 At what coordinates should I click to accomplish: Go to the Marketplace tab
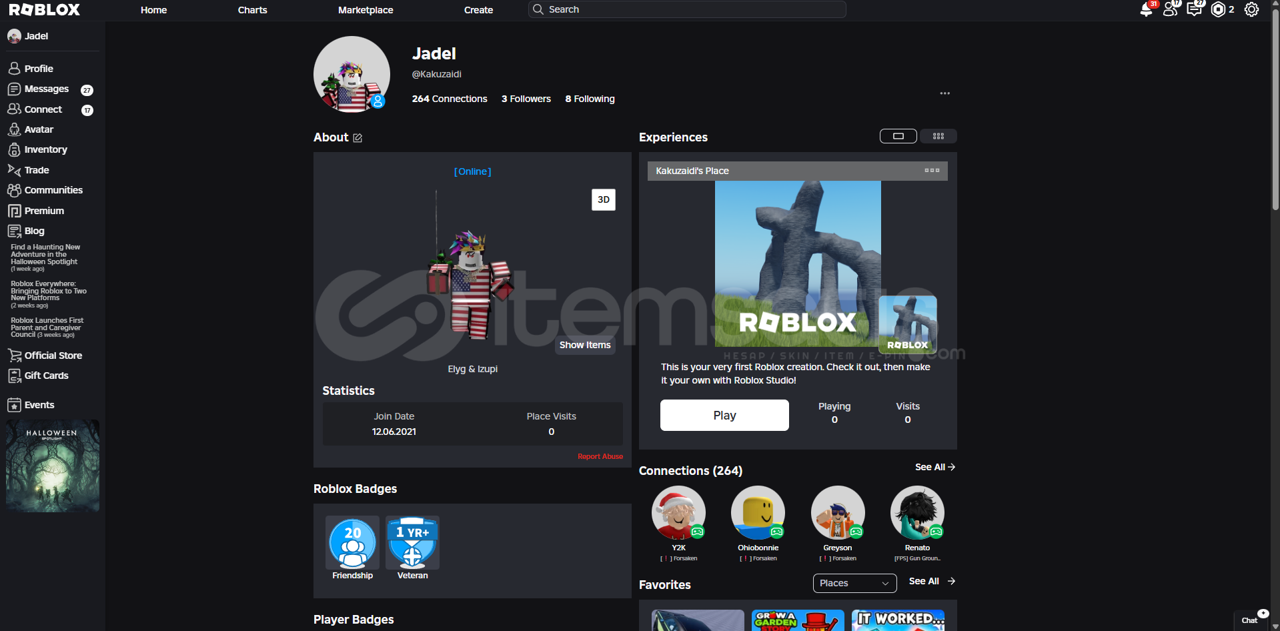[x=366, y=10]
